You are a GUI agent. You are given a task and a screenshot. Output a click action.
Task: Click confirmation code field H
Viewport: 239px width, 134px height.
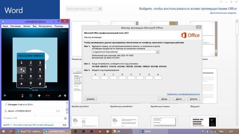click(x=158, y=78)
